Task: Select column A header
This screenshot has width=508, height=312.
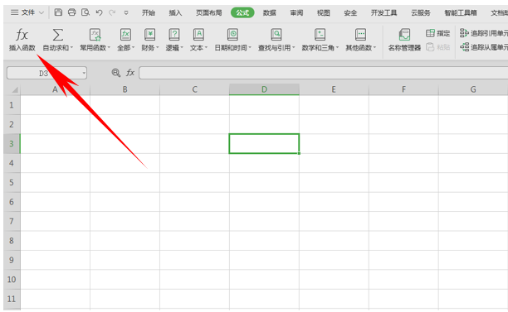Action: [55, 89]
